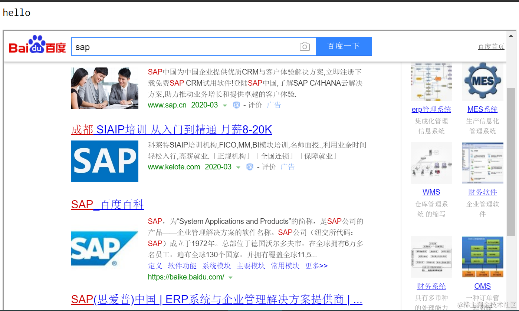
Task: Click the vertical scrollbar thumb
Action: pyautogui.click(x=511, y=162)
